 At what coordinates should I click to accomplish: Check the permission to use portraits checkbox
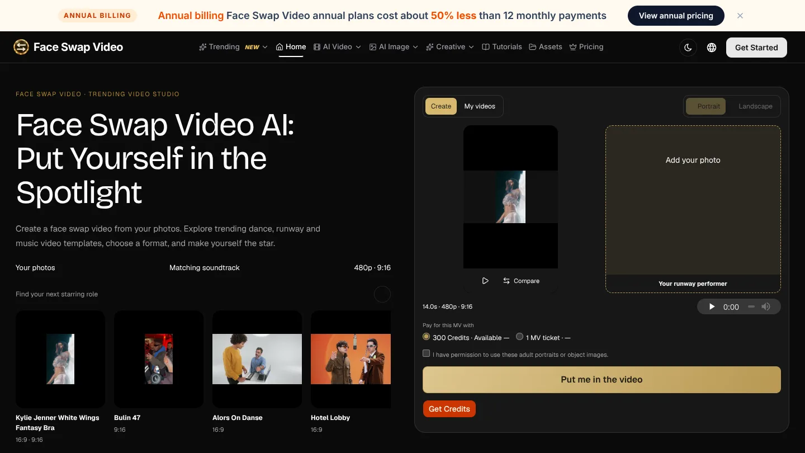[427, 353]
